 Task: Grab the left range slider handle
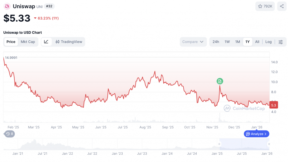219,144
